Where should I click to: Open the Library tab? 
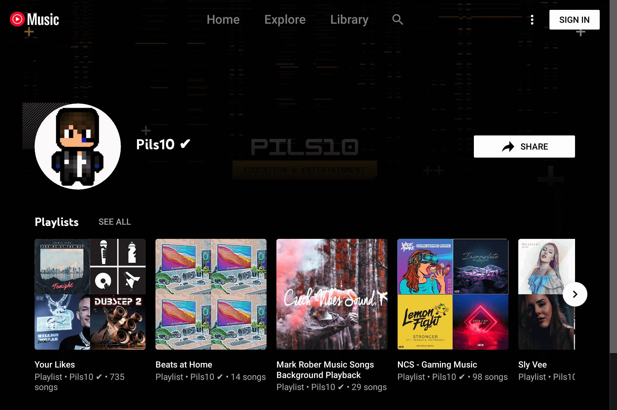(x=349, y=20)
